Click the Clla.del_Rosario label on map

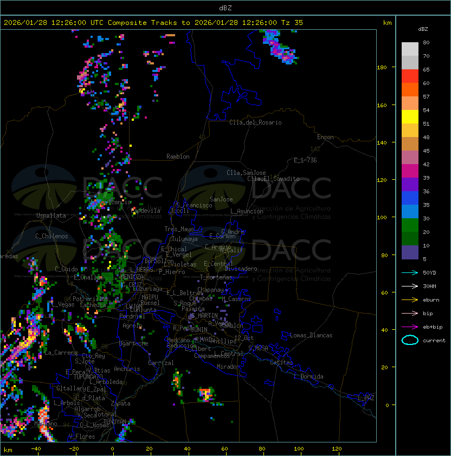click(x=255, y=122)
